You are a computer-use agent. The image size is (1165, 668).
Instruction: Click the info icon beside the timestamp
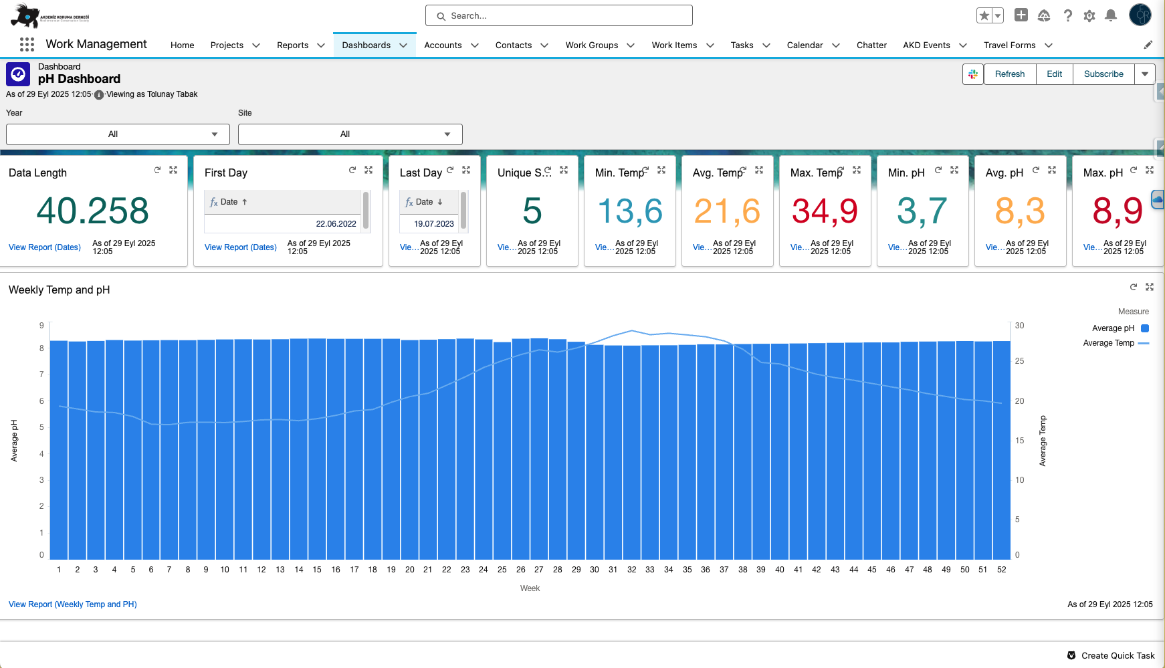(99, 95)
